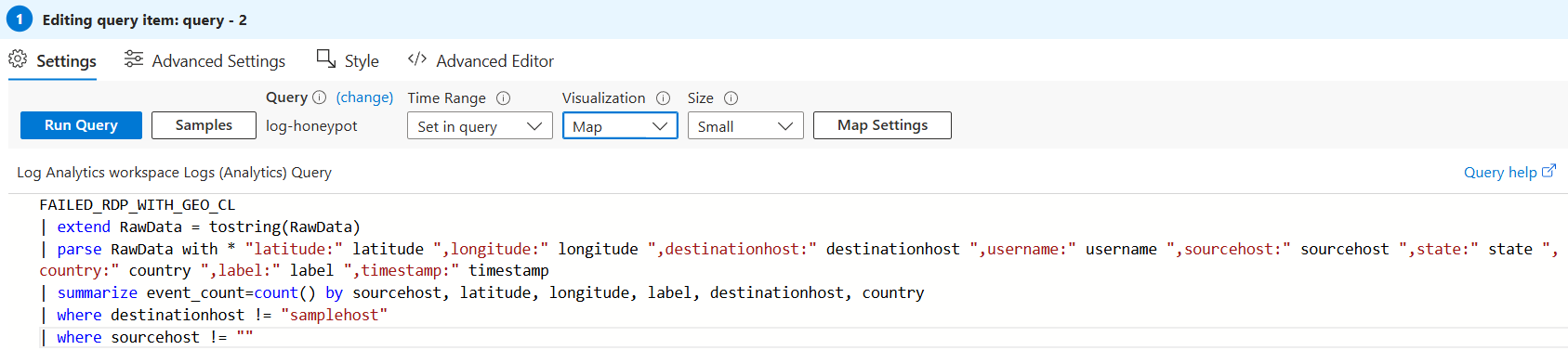Click the Advanced Settings sliders icon
Image resolution: width=1568 pixels, height=350 pixels.
134,59
